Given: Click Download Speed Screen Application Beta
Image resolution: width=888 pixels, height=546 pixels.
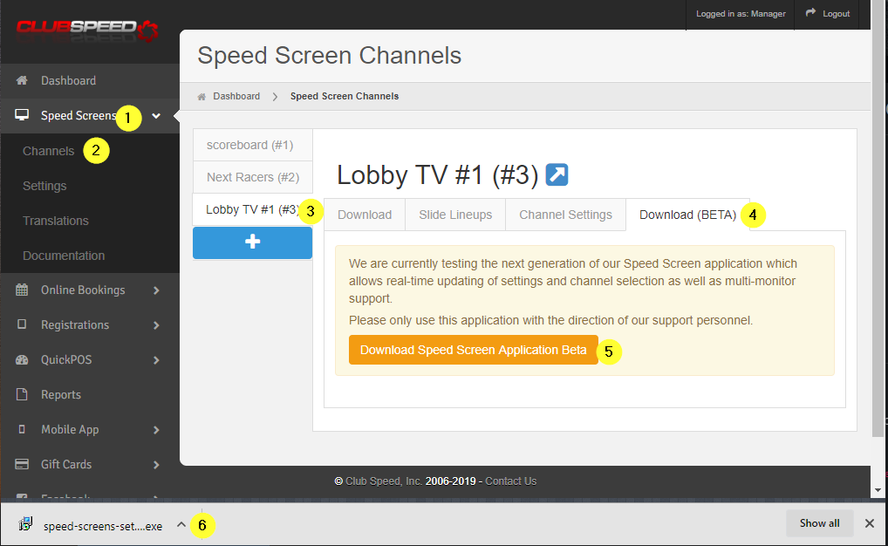Looking at the screenshot, I should click(474, 350).
